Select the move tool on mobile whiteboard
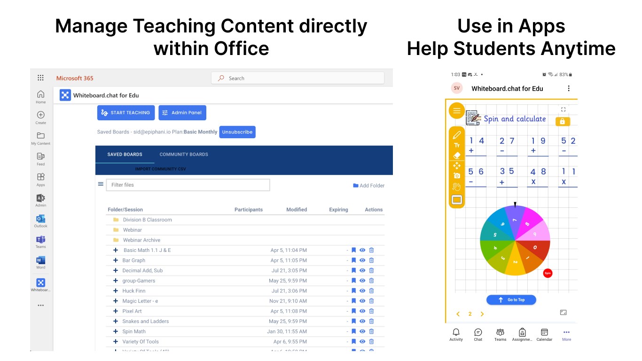 [456, 165]
